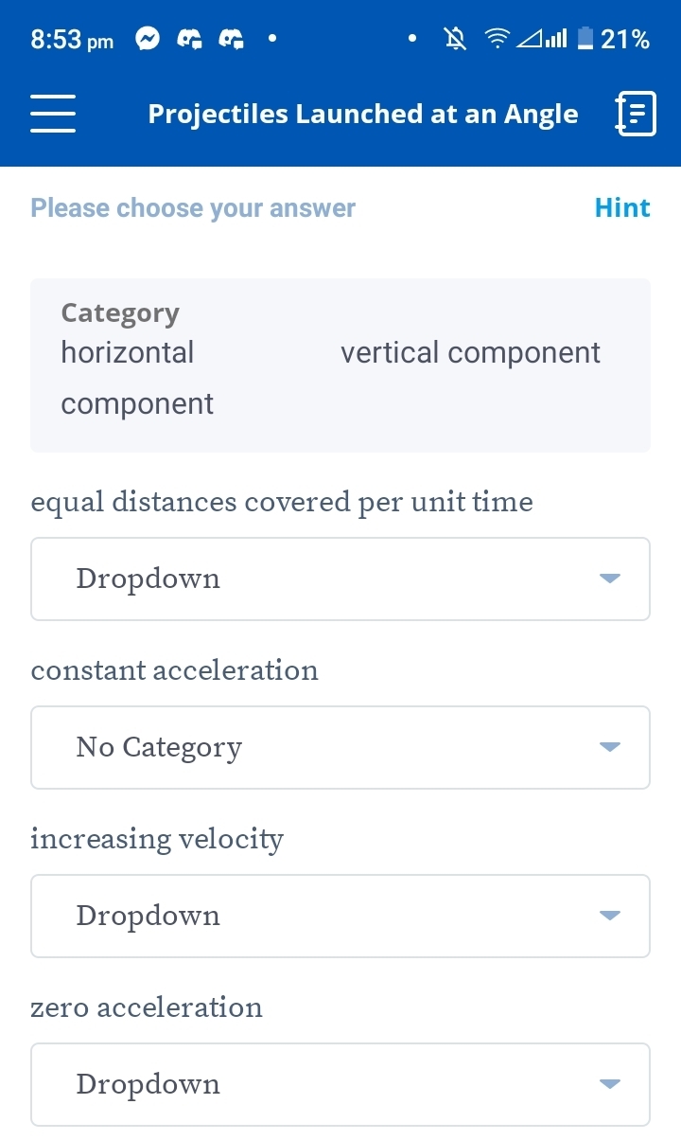This screenshot has width=681, height=1140.
Task: Tap the vertical component category
Action: click(x=470, y=353)
